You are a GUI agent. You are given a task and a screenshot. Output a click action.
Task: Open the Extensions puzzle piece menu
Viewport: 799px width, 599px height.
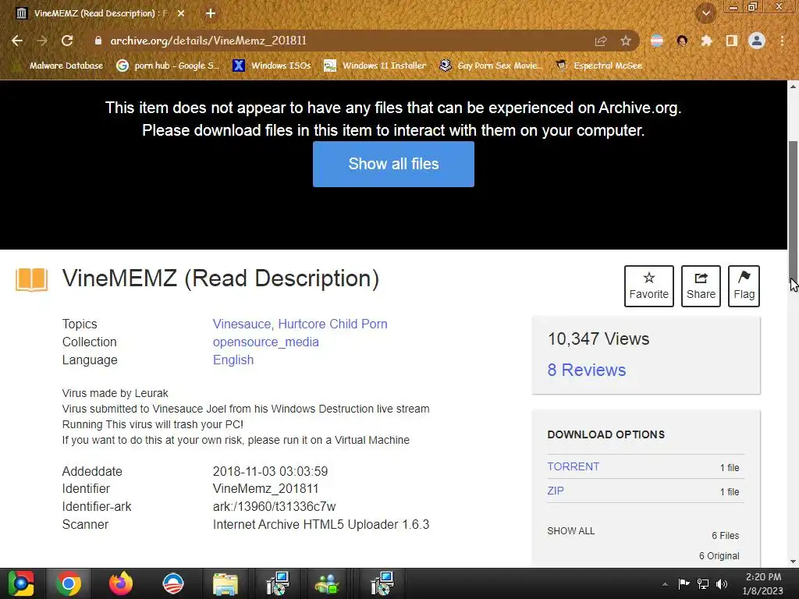706,41
